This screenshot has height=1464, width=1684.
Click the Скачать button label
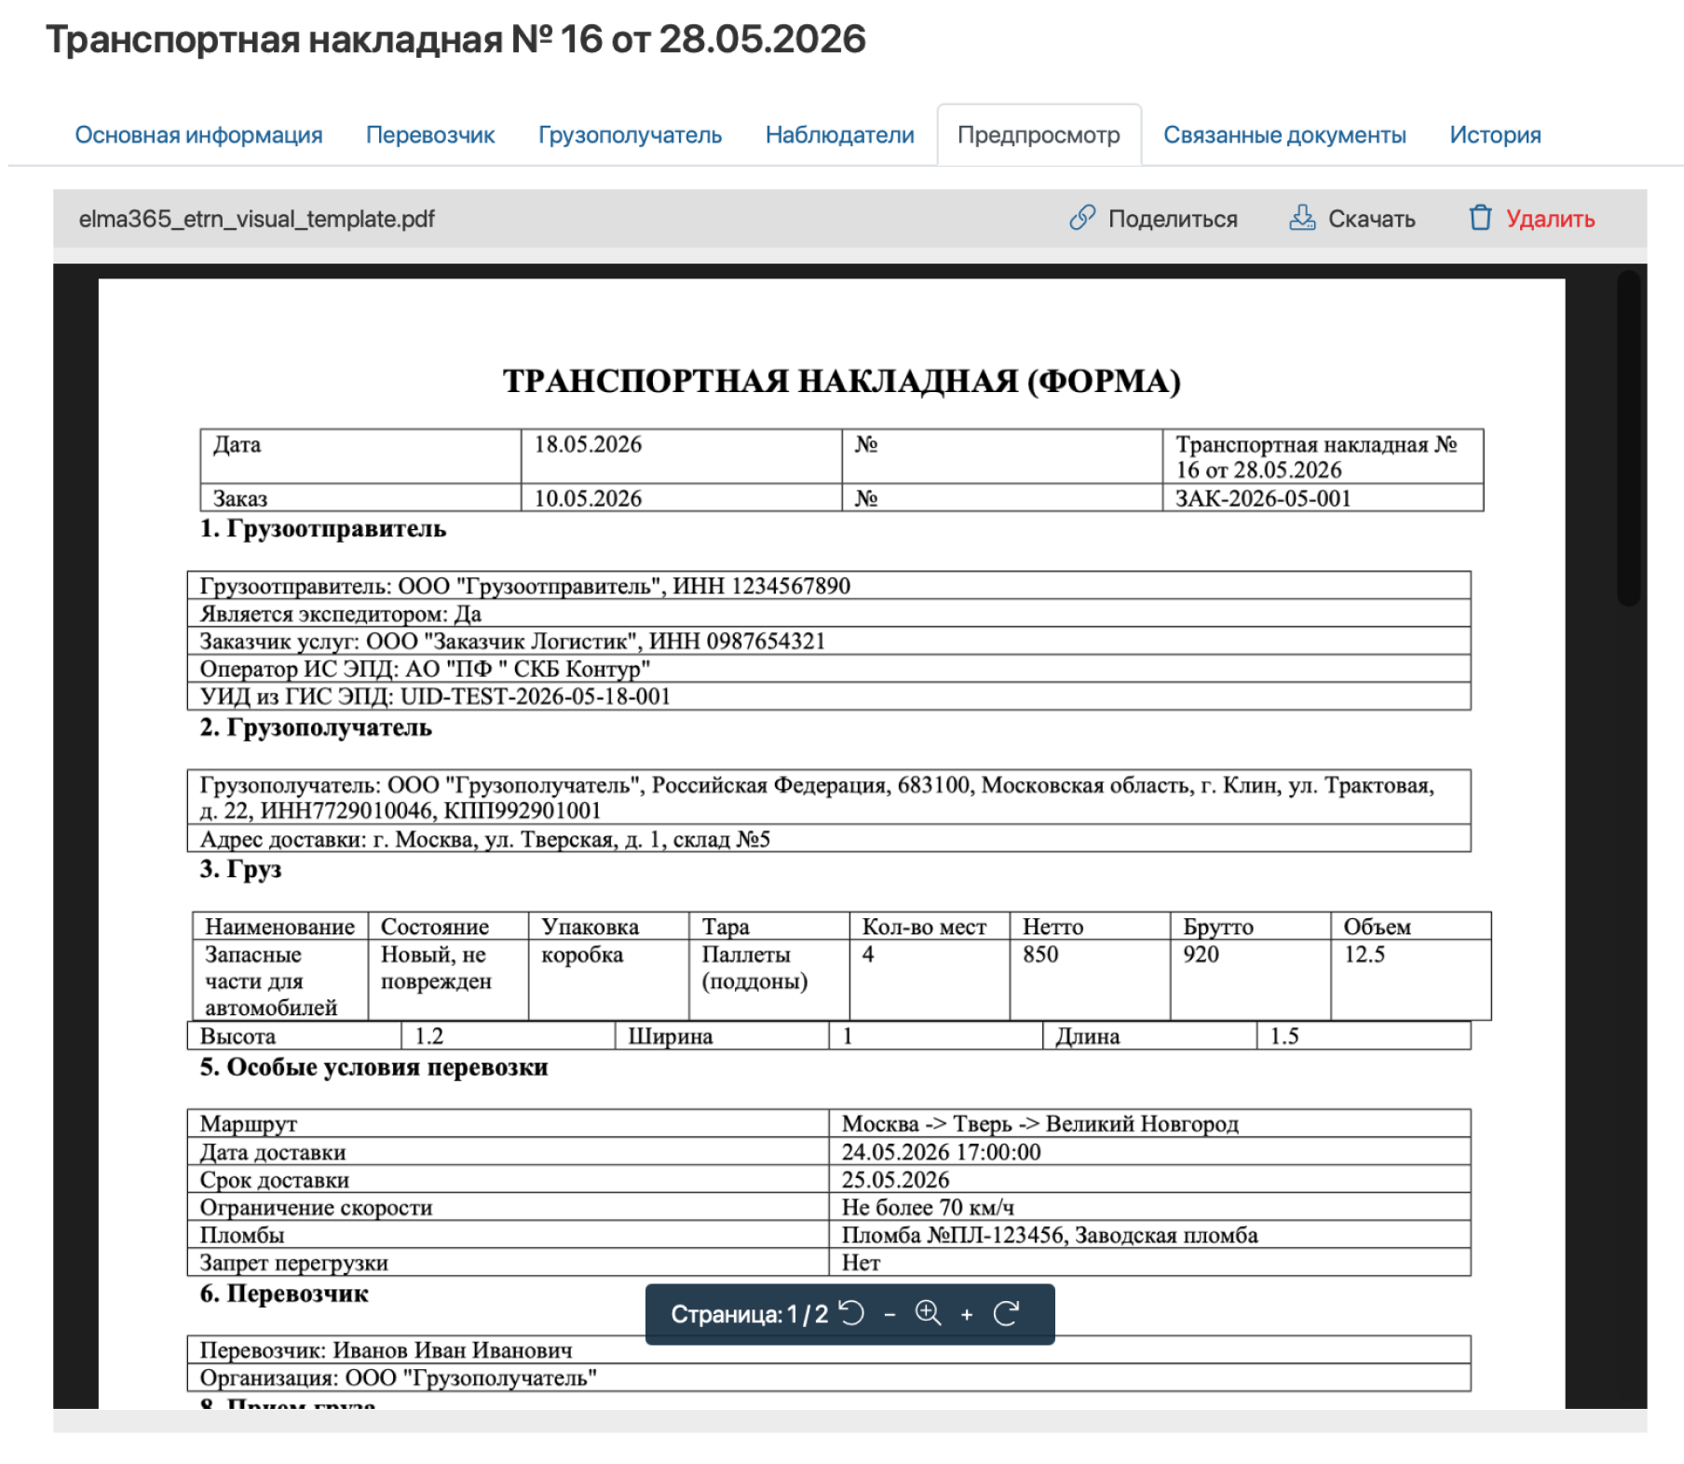click(1371, 219)
